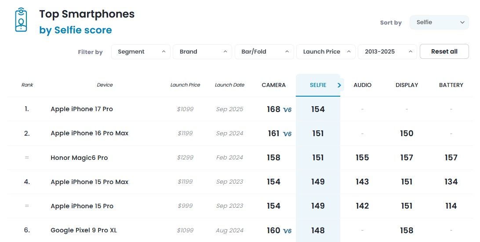The height and width of the screenshot is (242, 480).
Task: Click the arrow icon next to SELFIE header
Action: (339, 85)
